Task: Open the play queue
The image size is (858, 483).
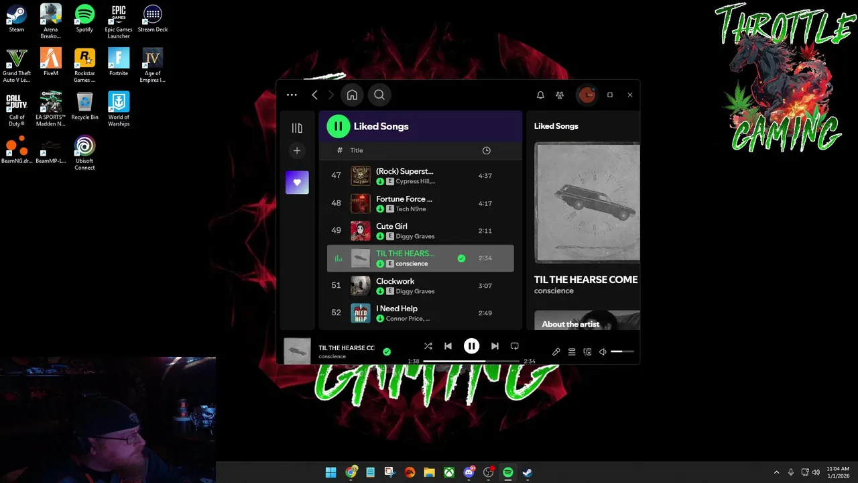Action: click(x=572, y=352)
